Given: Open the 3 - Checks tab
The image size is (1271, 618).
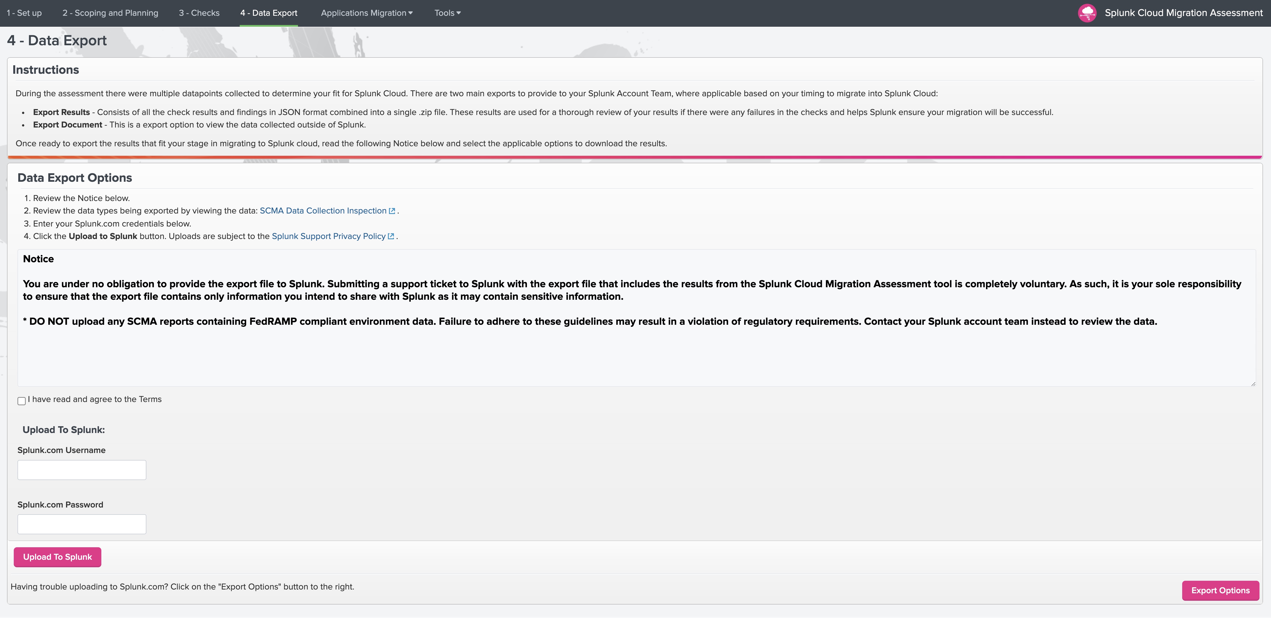Looking at the screenshot, I should click(x=199, y=13).
